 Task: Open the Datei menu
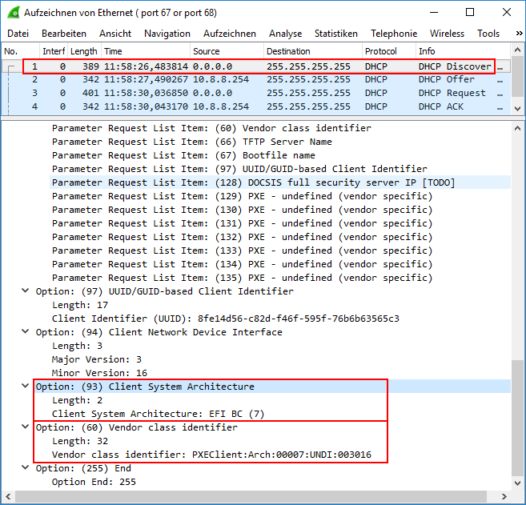(18, 34)
